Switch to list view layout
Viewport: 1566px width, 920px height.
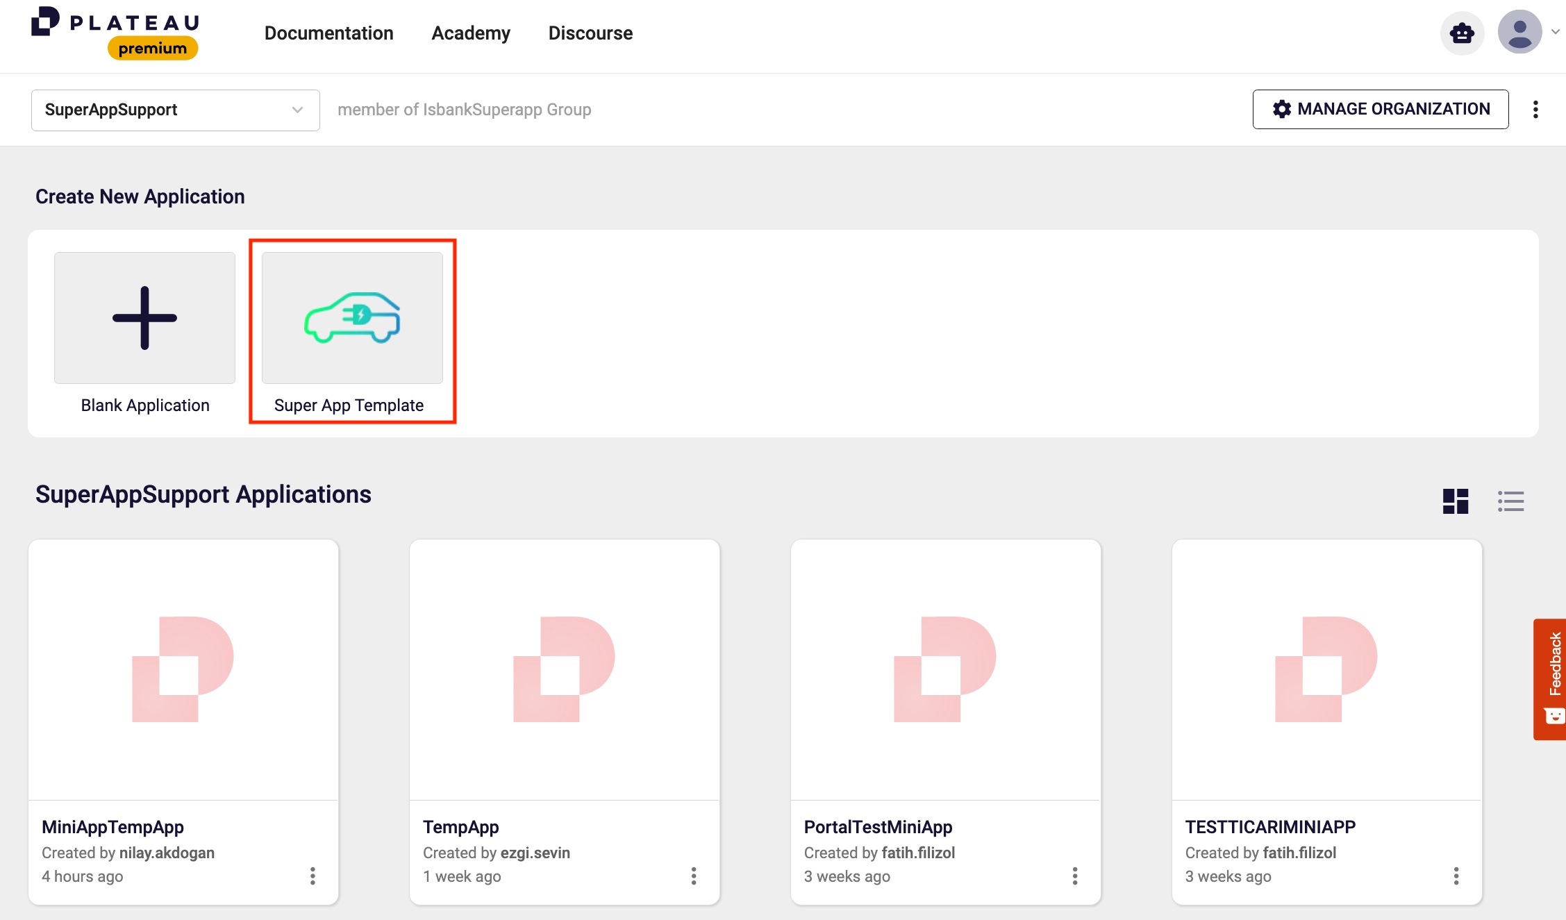pos(1510,501)
